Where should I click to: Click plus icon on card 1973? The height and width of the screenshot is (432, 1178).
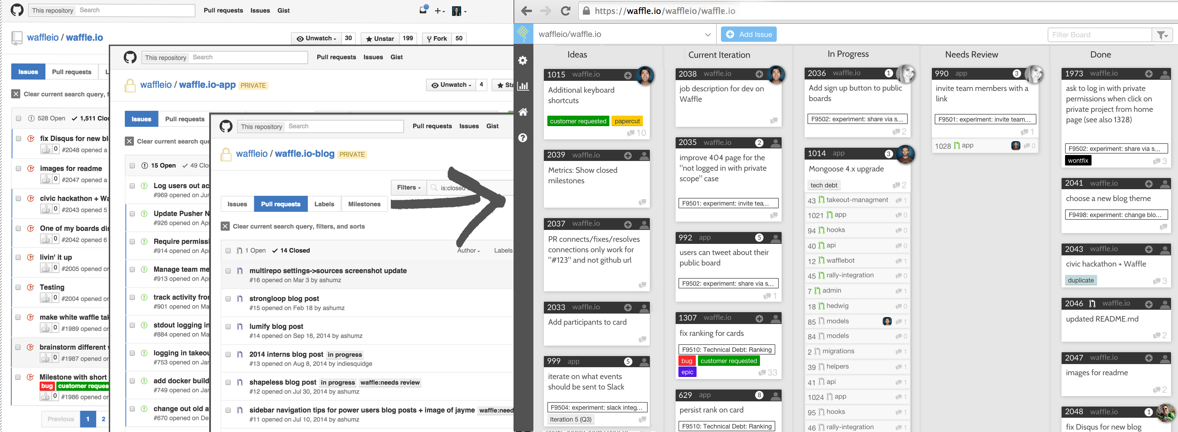tap(1149, 74)
